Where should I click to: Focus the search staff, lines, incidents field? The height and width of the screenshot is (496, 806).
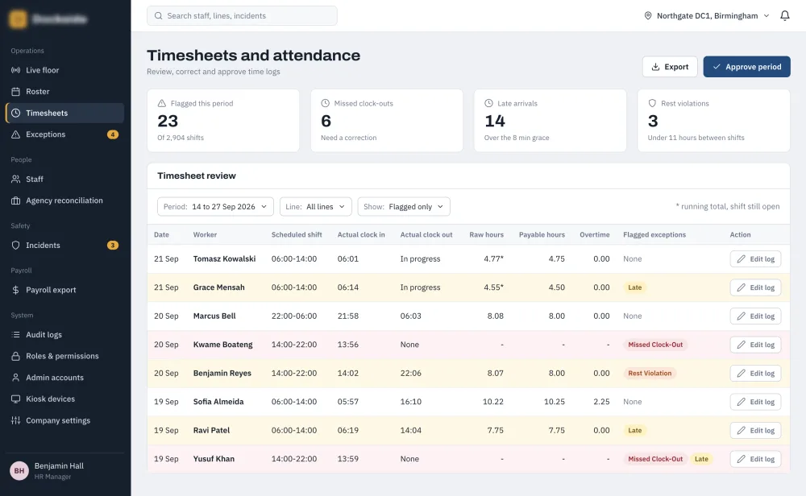click(242, 16)
